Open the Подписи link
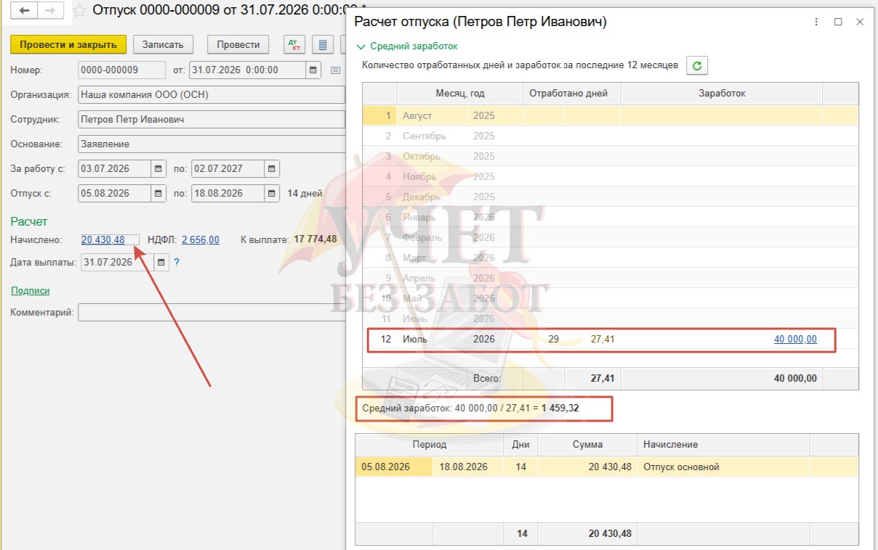 click(31, 290)
